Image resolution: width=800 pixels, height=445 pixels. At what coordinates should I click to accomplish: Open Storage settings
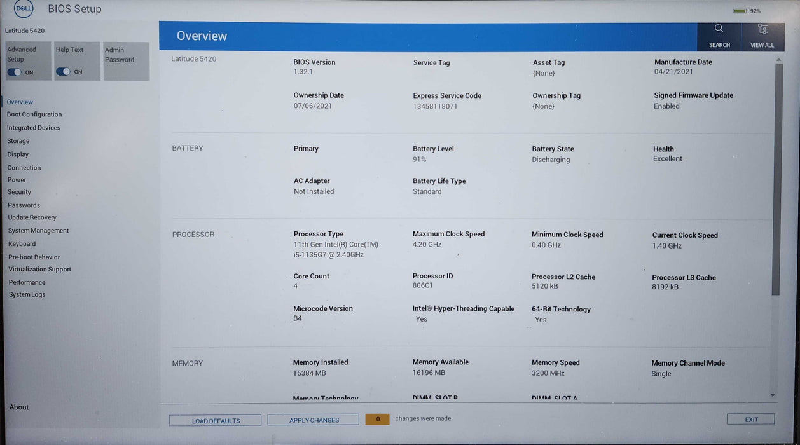pyautogui.click(x=18, y=140)
